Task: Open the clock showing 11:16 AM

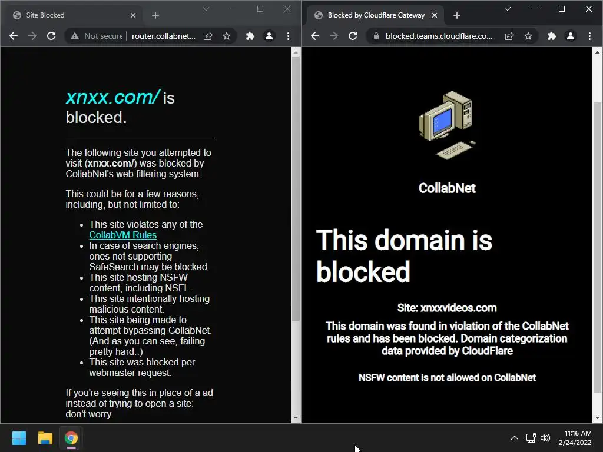Action: coord(575,438)
